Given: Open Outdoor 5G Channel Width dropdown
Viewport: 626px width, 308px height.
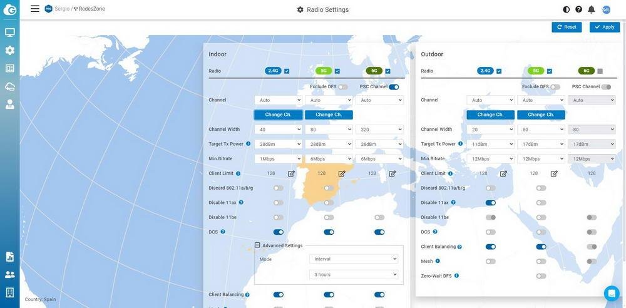Looking at the screenshot, I should point(541,130).
